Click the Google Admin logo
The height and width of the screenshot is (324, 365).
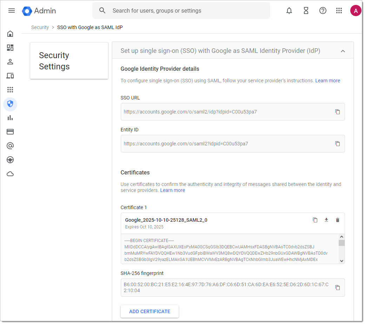point(39,11)
